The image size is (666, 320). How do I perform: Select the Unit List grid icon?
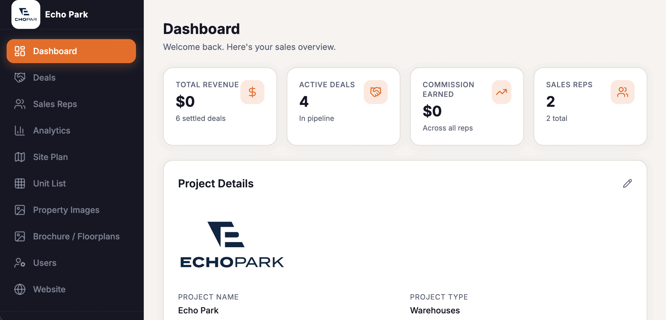(20, 183)
